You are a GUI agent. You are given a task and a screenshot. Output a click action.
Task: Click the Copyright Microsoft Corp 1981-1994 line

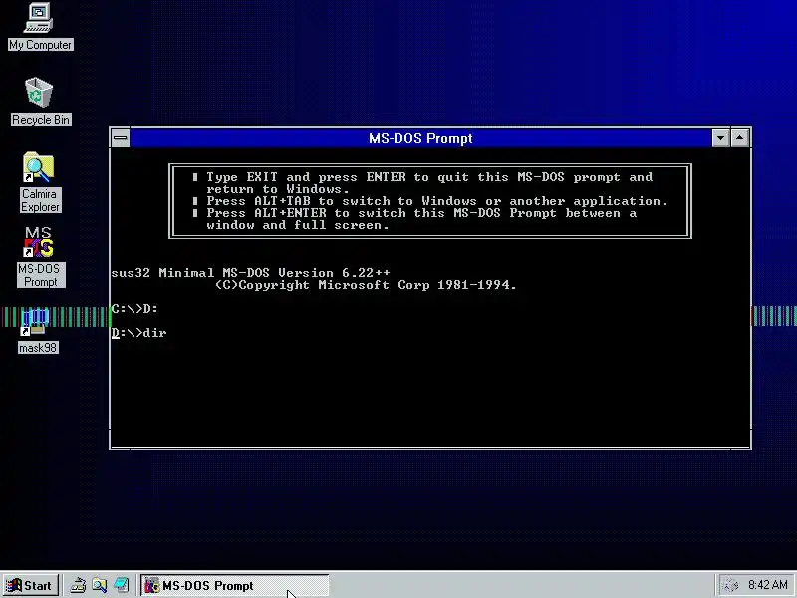366,285
